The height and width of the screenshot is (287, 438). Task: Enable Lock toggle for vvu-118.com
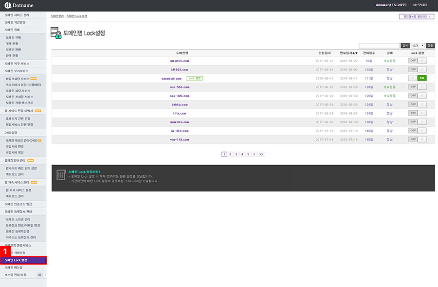(x=418, y=139)
